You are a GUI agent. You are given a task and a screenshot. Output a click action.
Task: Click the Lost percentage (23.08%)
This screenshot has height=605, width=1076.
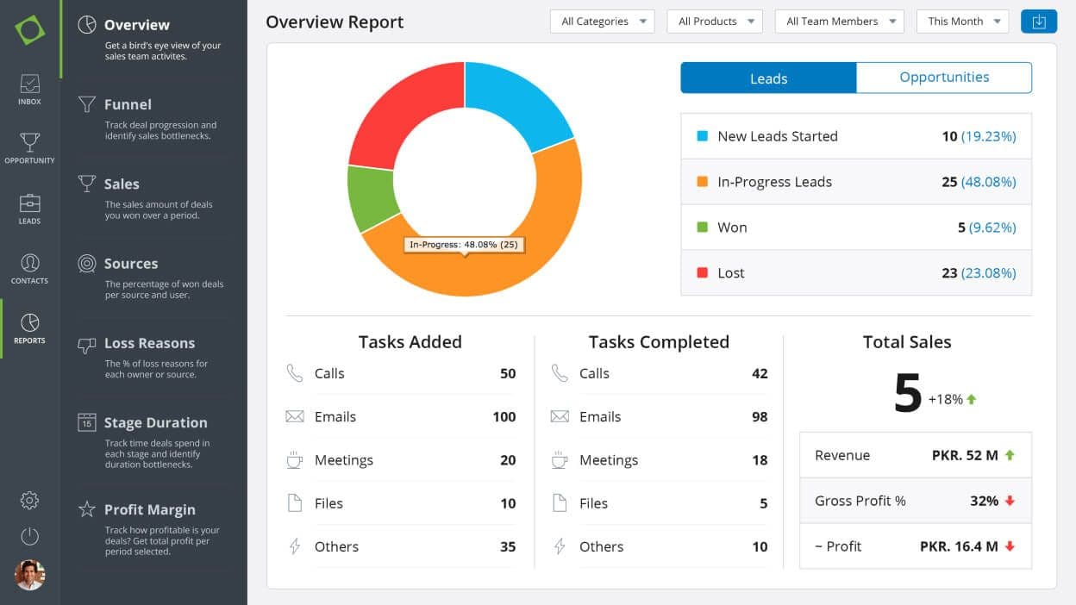(x=988, y=273)
